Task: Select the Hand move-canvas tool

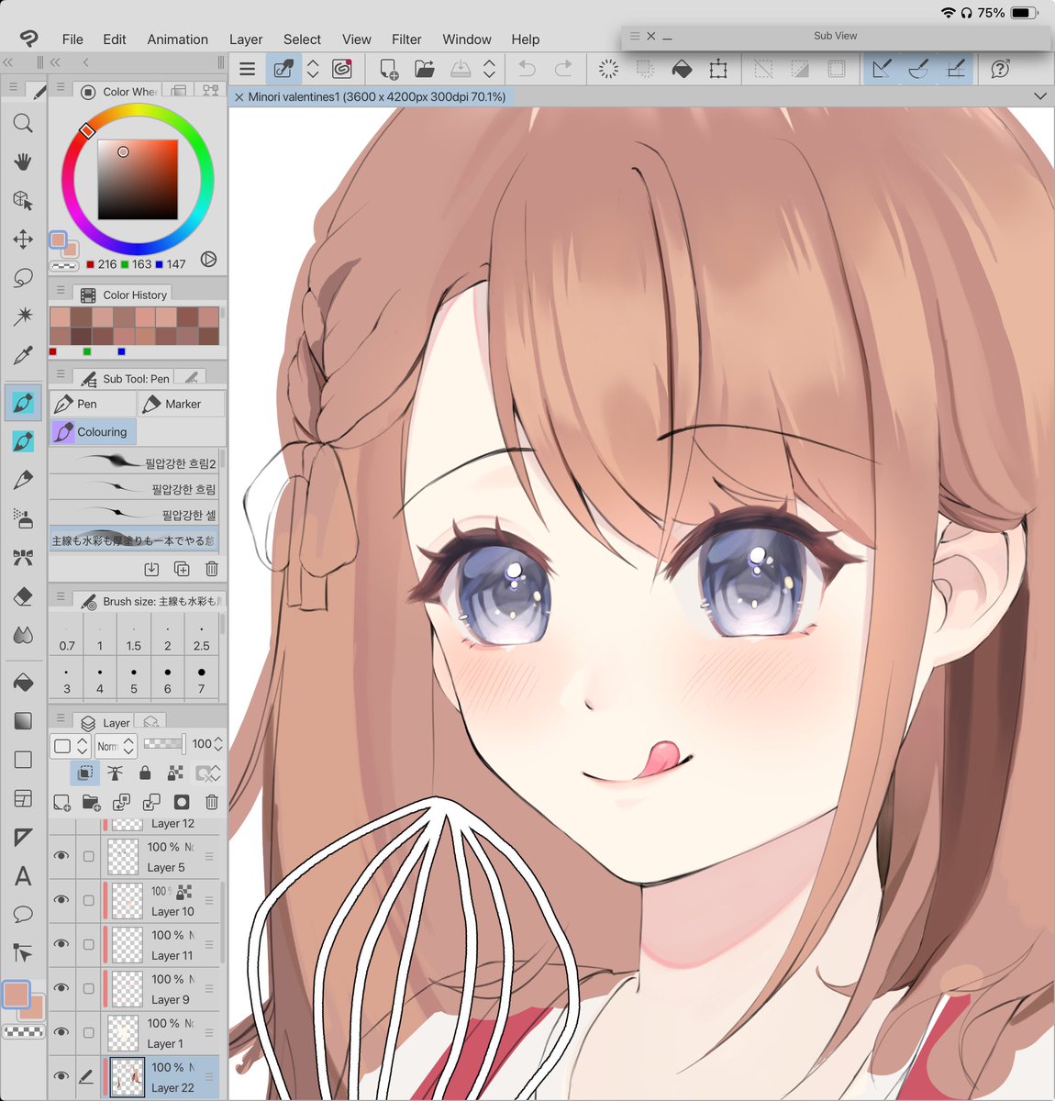Action: pyautogui.click(x=23, y=161)
